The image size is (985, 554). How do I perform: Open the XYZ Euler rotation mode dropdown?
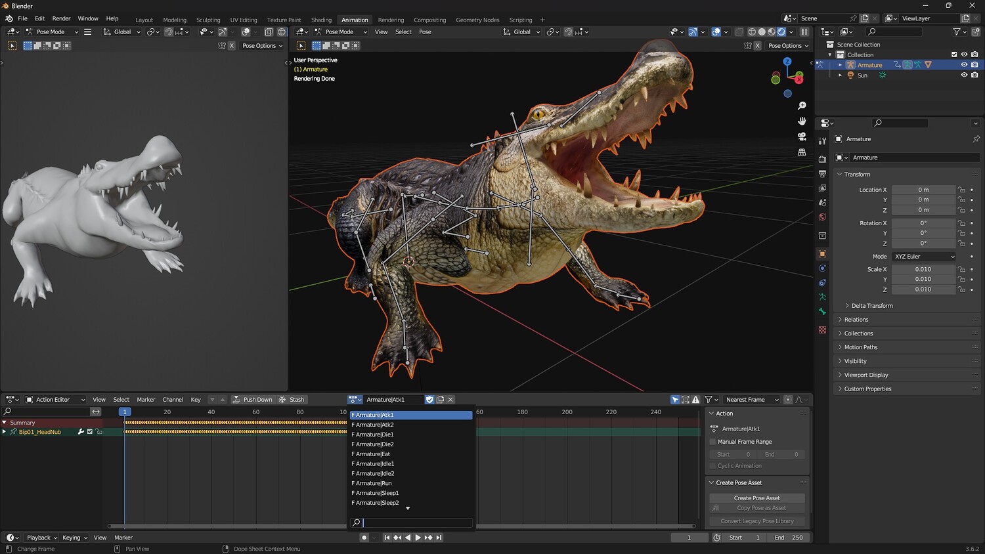click(x=923, y=257)
